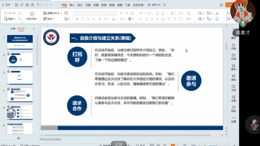260x146 pixels.
Task: Switch to the 视图 (view) ribbon tab
Action: [119, 5]
